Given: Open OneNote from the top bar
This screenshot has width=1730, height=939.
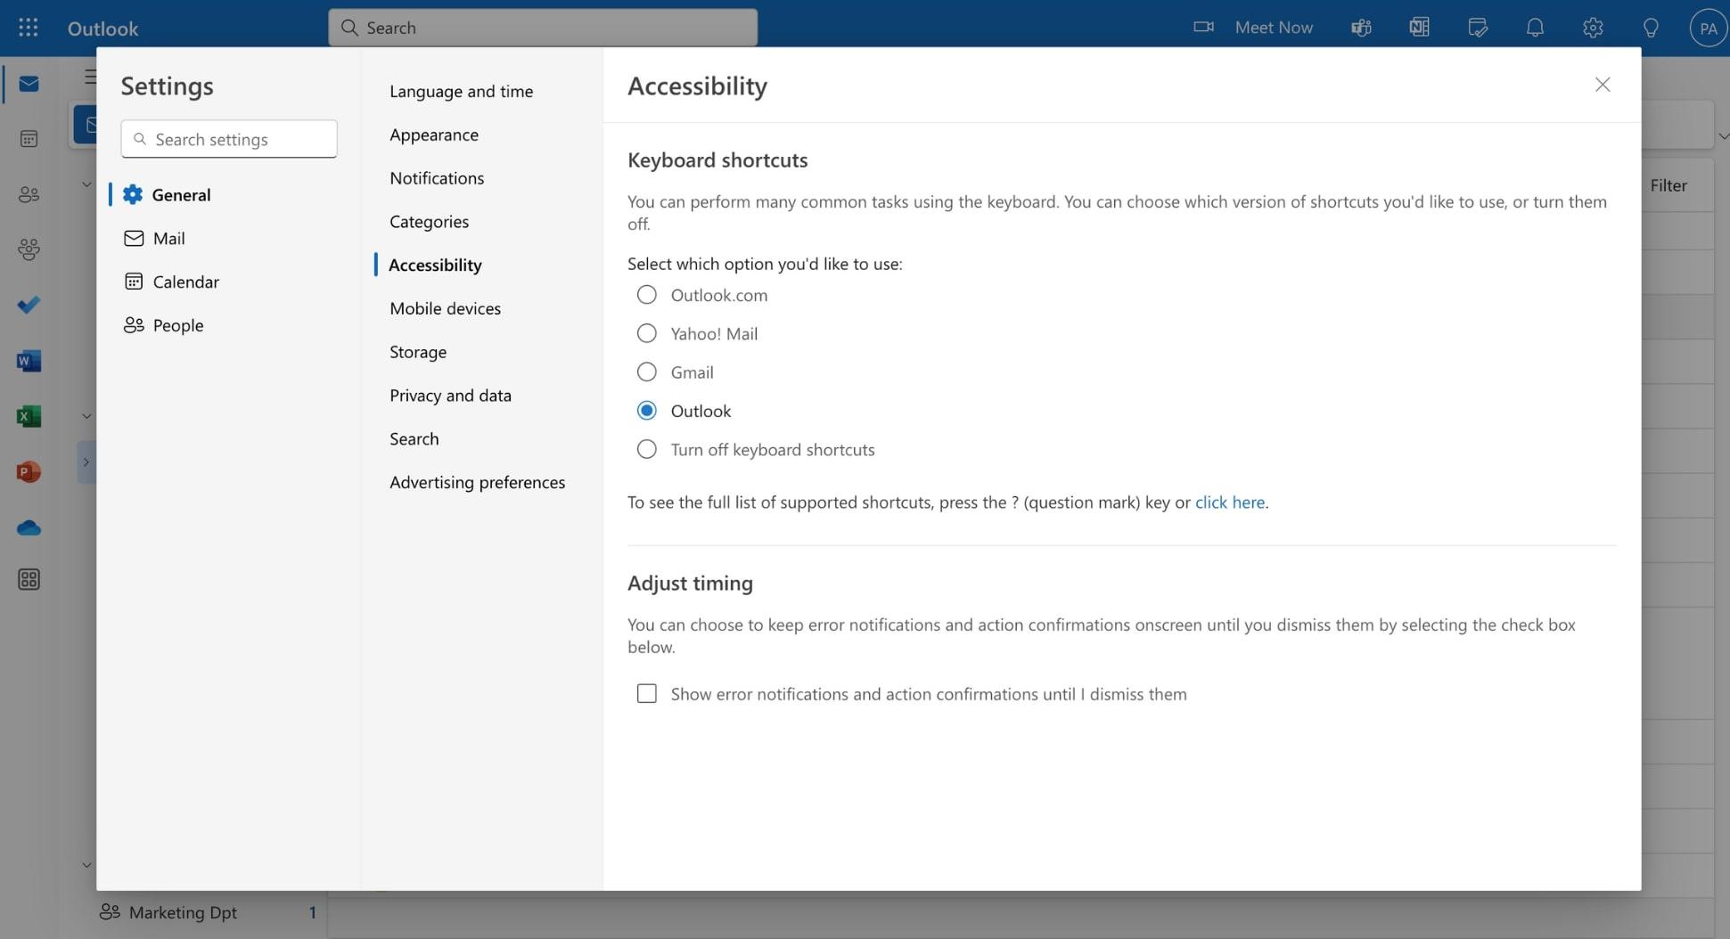Looking at the screenshot, I should [x=1418, y=26].
